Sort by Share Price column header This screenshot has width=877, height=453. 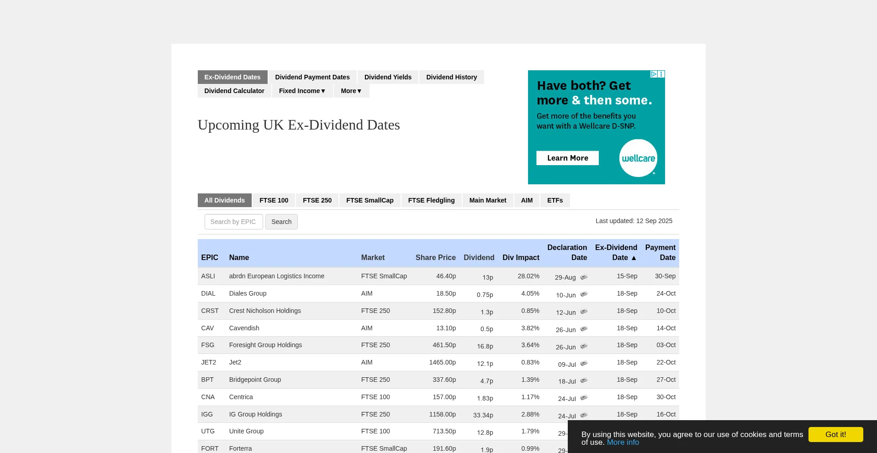(x=436, y=258)
